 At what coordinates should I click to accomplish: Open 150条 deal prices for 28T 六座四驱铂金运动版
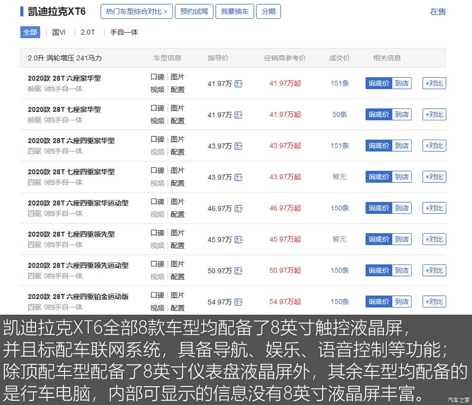pos(340,302)
